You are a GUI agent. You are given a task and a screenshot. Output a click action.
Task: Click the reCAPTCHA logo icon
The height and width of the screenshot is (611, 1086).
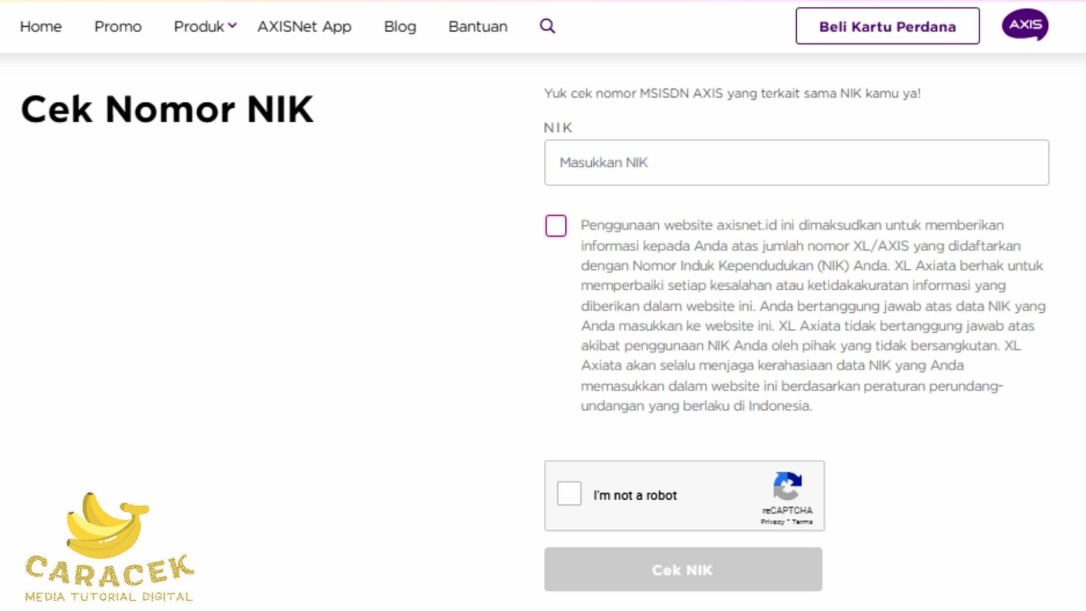tap(787, 486)
